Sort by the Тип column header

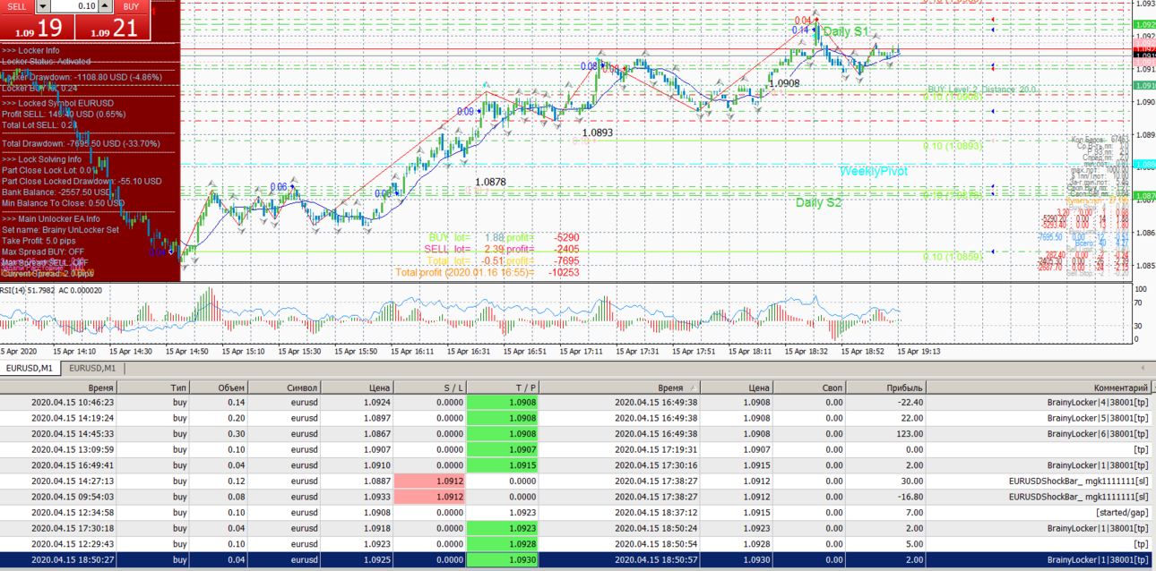point(153,388)
